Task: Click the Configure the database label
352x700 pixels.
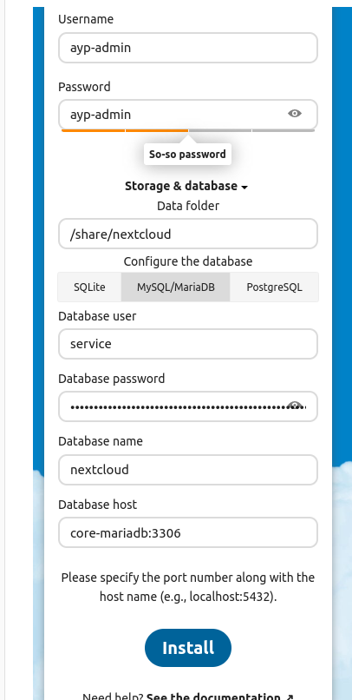Action: pyautogui.click(x=188, y=261)
